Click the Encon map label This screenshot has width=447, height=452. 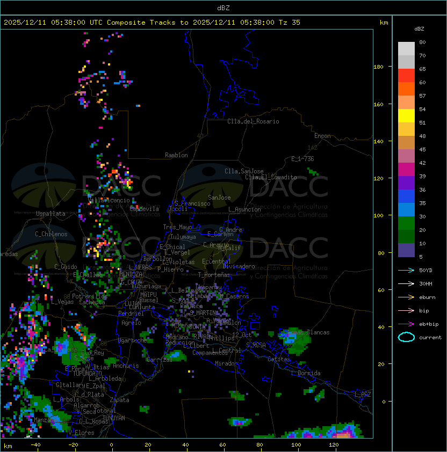pos(322,136)
